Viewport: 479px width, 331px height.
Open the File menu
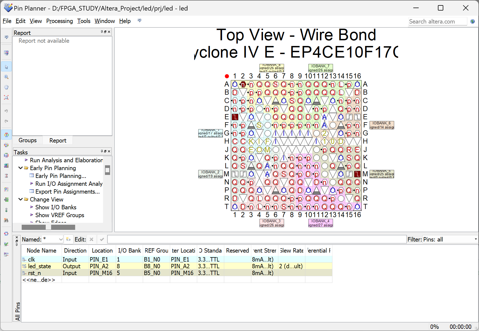[7, 21]
